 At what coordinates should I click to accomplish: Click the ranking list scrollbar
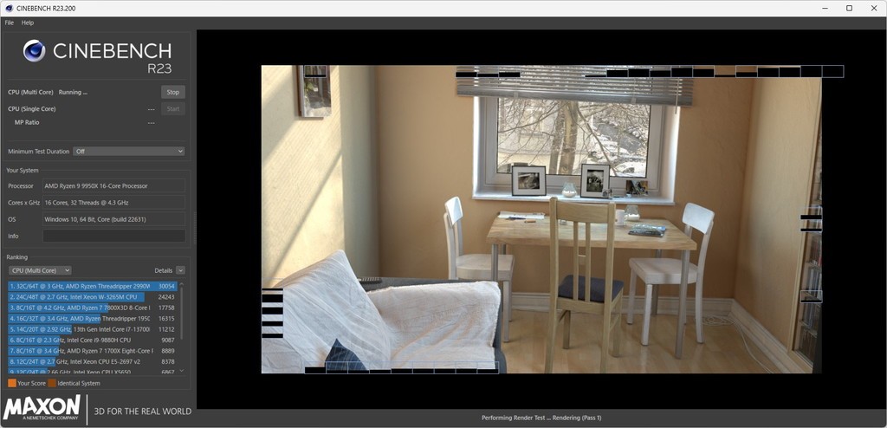[x=182, y=315]
